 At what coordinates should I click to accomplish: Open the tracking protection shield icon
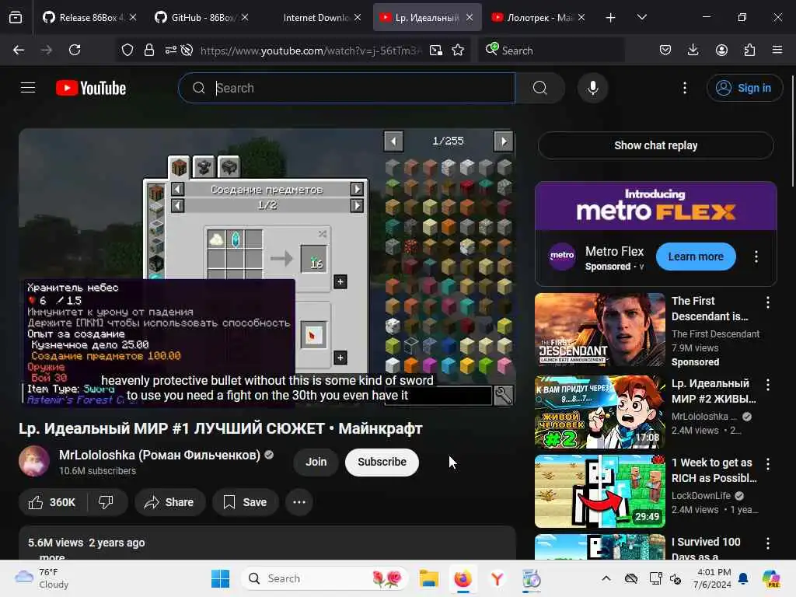tap(127, 50)
